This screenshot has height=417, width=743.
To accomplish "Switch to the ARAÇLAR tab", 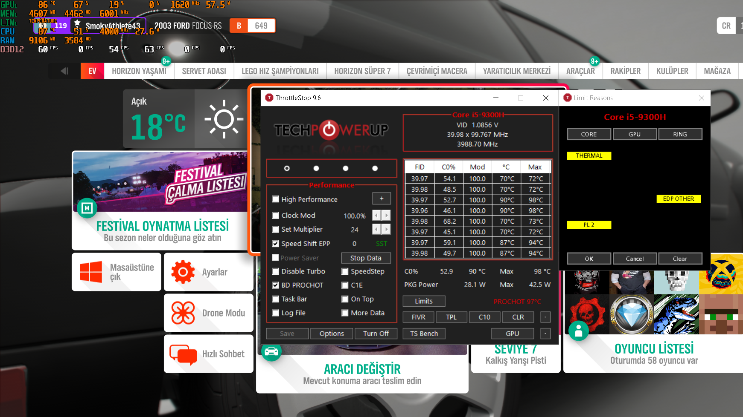I will (580, 71).
